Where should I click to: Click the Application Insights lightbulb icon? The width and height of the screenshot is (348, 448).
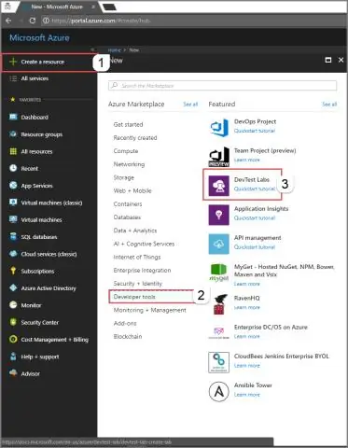coord(219,215)
